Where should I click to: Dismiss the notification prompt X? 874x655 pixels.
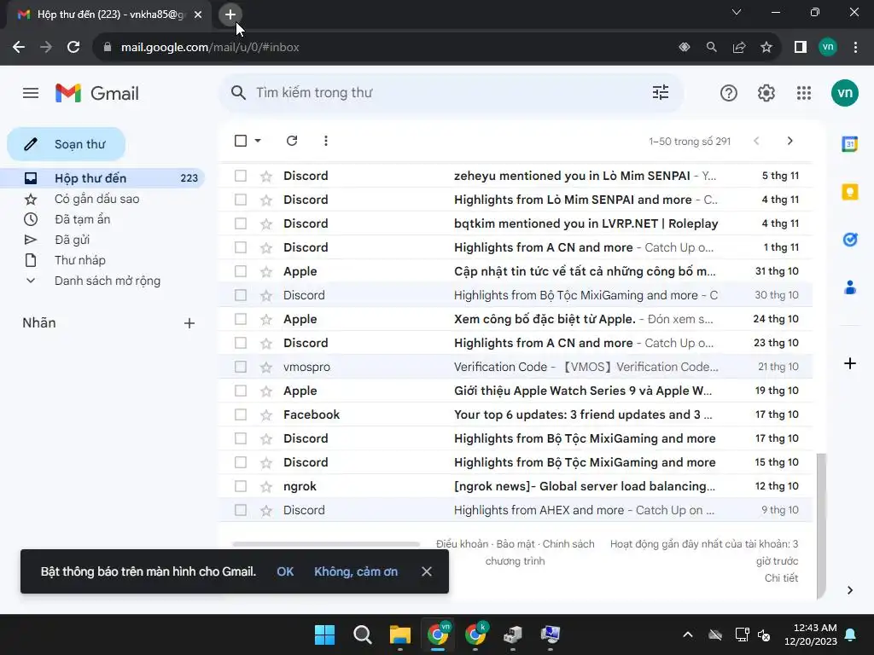(427, 571)
